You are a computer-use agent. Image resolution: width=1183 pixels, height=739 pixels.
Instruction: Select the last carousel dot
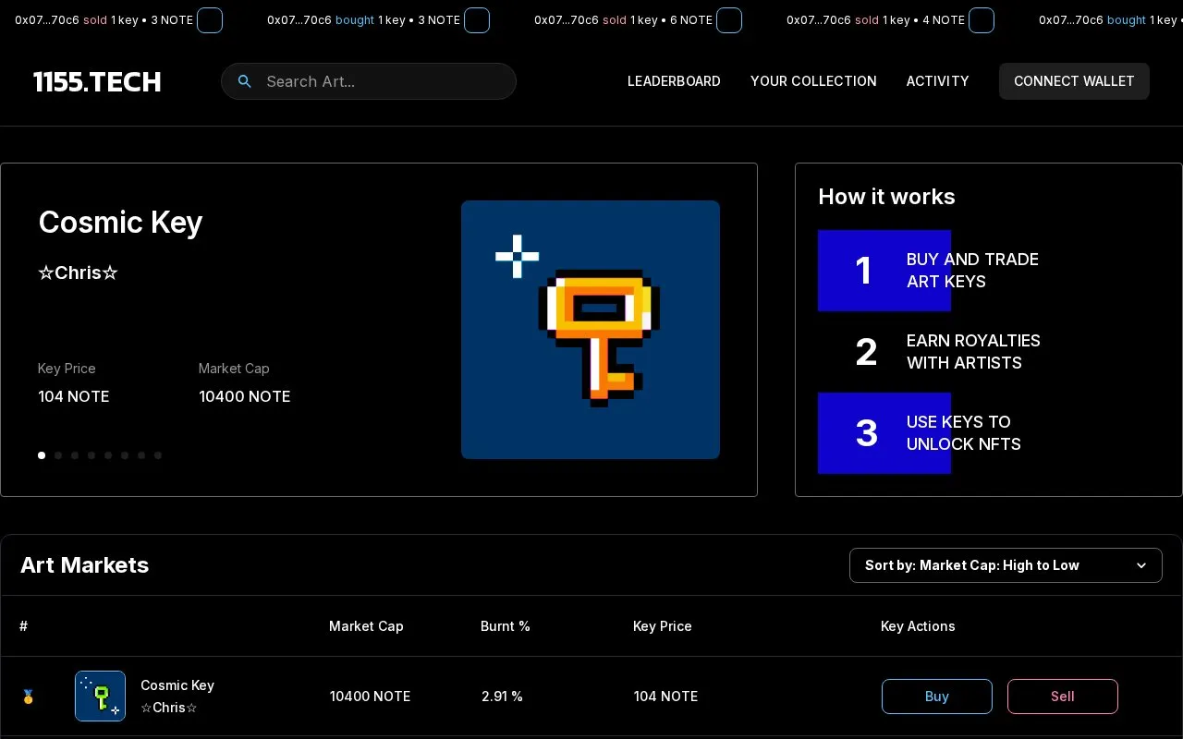point(158,455)
